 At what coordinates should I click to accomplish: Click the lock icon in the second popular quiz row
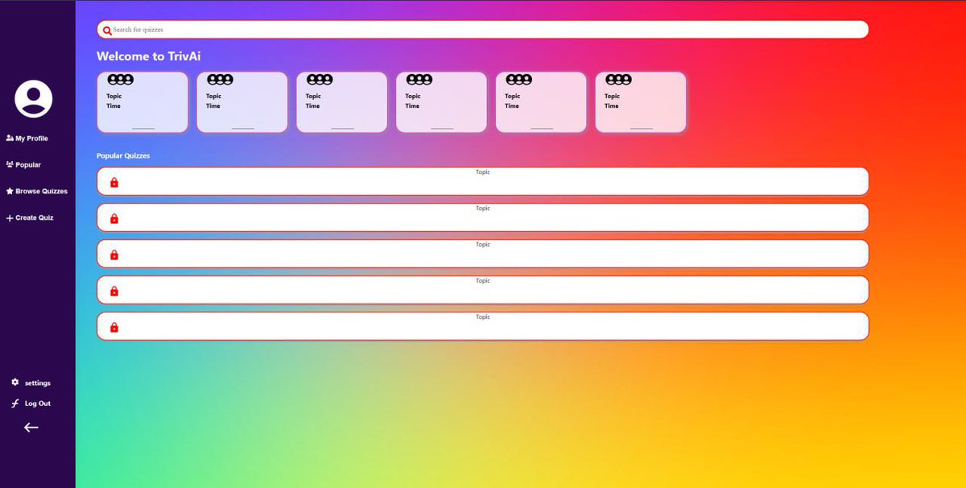point(114,219)
